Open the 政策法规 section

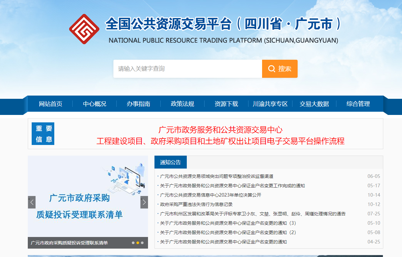(182, 104)
